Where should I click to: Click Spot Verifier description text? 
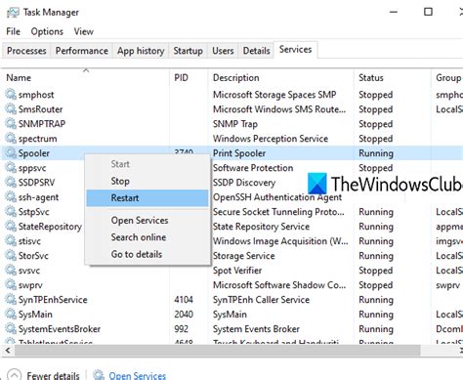[x=237, y=271]
